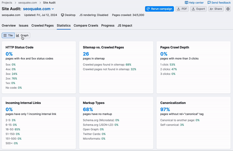Go to the Issues tab

24,26
